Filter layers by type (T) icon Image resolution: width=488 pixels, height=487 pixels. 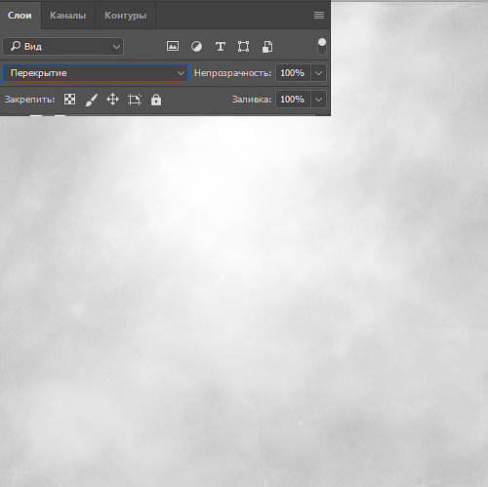tap(221, 47)
